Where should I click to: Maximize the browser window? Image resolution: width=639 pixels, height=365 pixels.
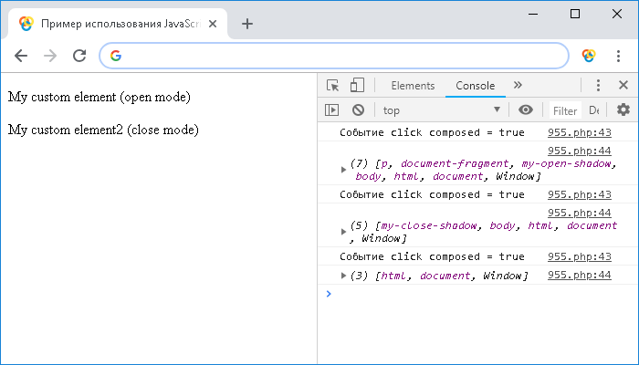pos(575,15)
